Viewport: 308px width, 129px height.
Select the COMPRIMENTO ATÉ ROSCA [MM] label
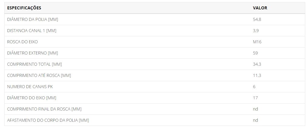(39, 75)
